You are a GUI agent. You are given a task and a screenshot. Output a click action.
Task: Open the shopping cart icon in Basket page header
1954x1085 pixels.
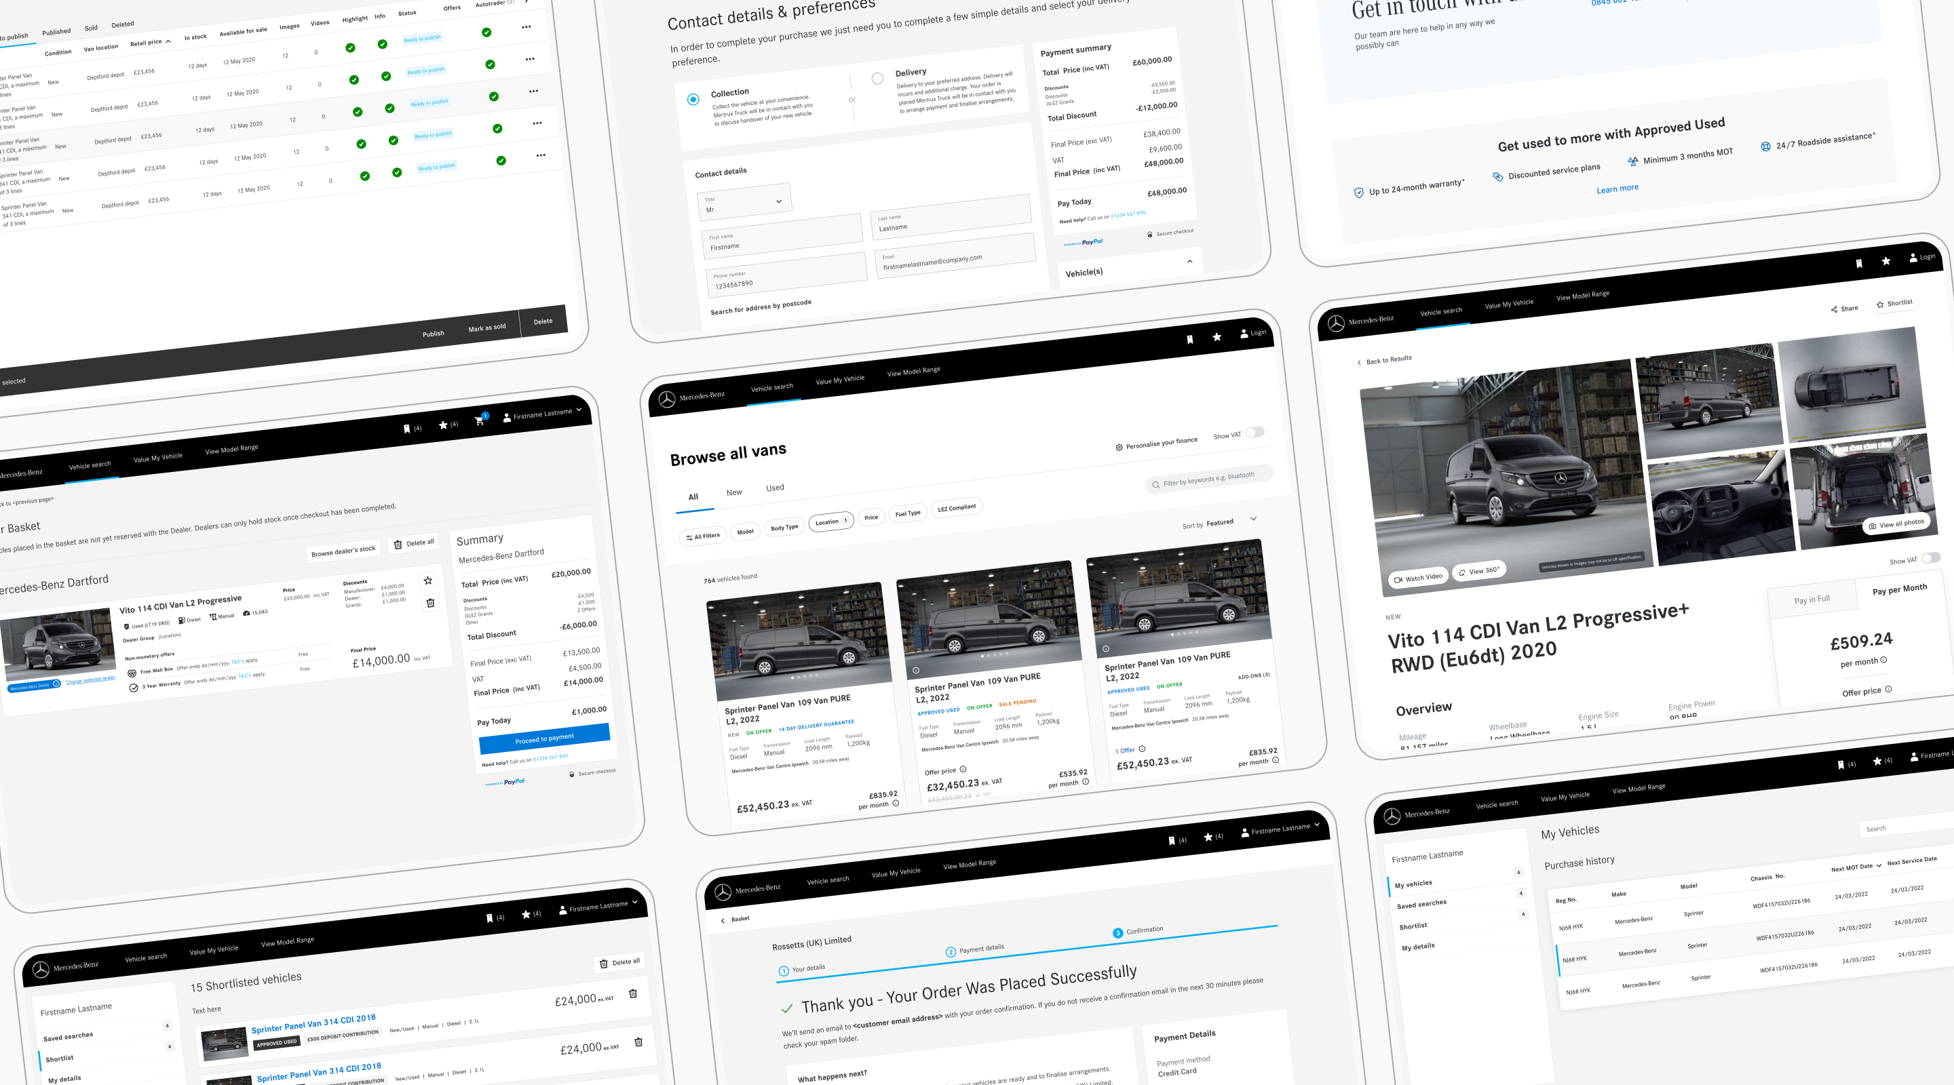pyautogui.click(x=480, y=421)
